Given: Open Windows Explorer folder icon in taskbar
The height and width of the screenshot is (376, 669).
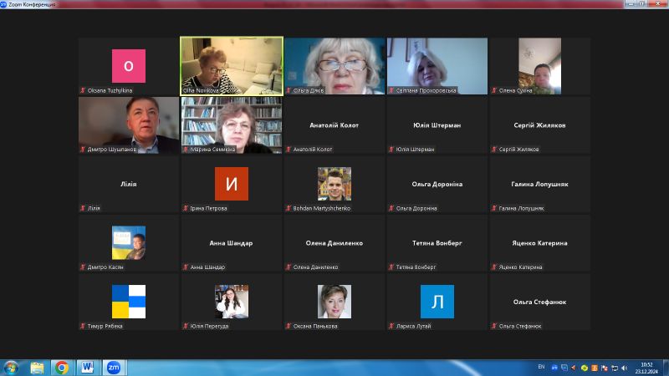Looking at the screenshot, I should point(37,367).
